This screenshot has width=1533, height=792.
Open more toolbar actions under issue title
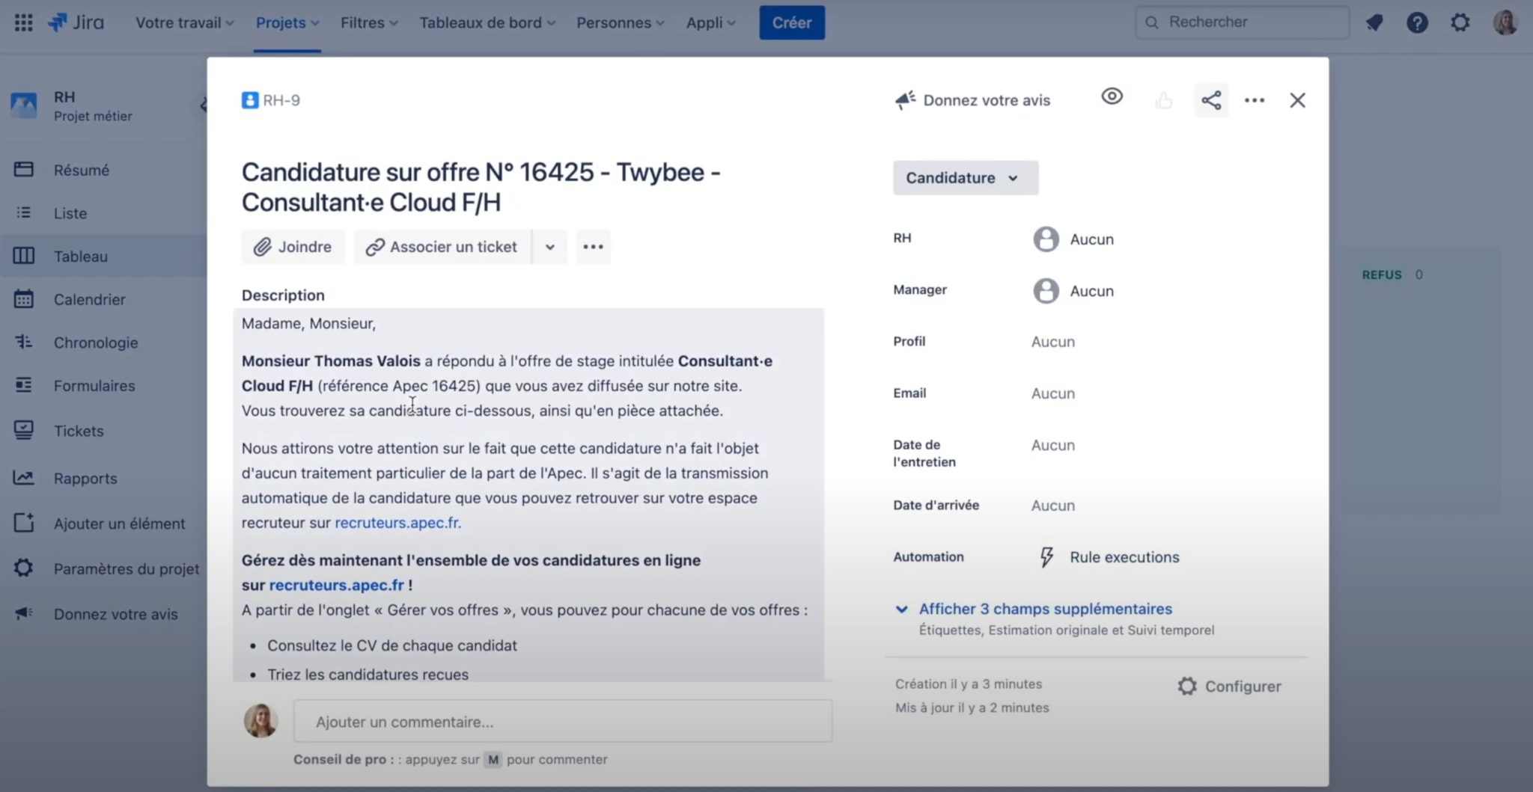coord(593,247)
